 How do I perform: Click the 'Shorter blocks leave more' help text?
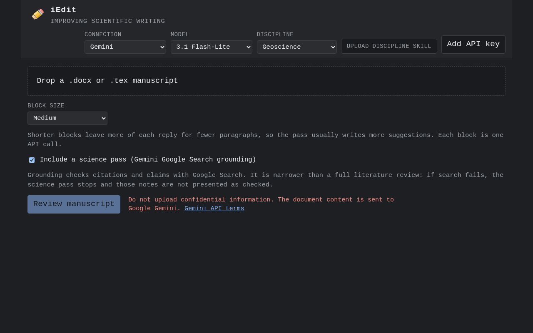click(x=266, y=140)
